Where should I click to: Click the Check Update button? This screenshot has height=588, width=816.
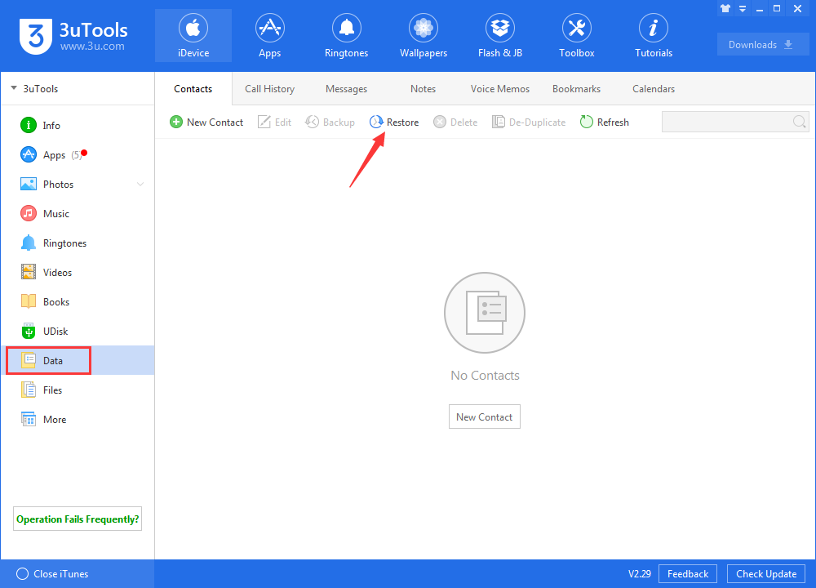pyautogui.click(x=766, y=573)
